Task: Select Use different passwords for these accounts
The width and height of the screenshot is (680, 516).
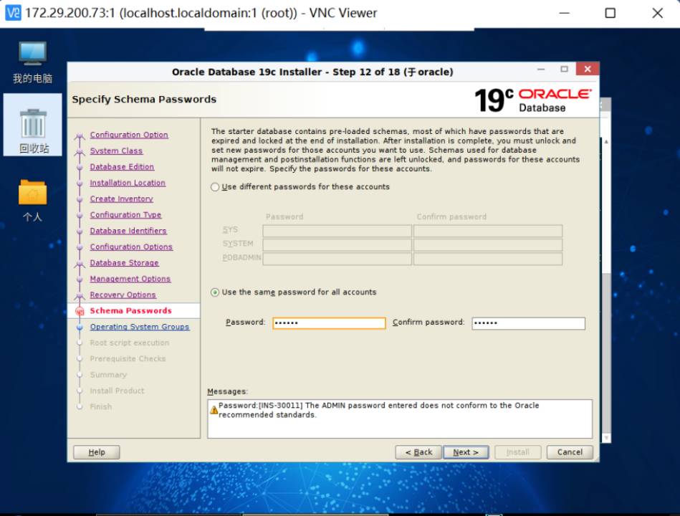Action: pos(215,187)
